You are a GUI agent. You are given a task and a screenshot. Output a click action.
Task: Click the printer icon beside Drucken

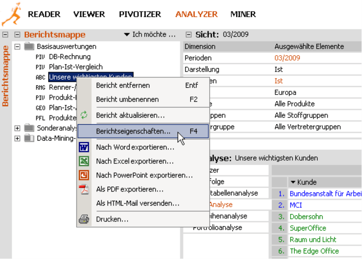tap(84, 219)
